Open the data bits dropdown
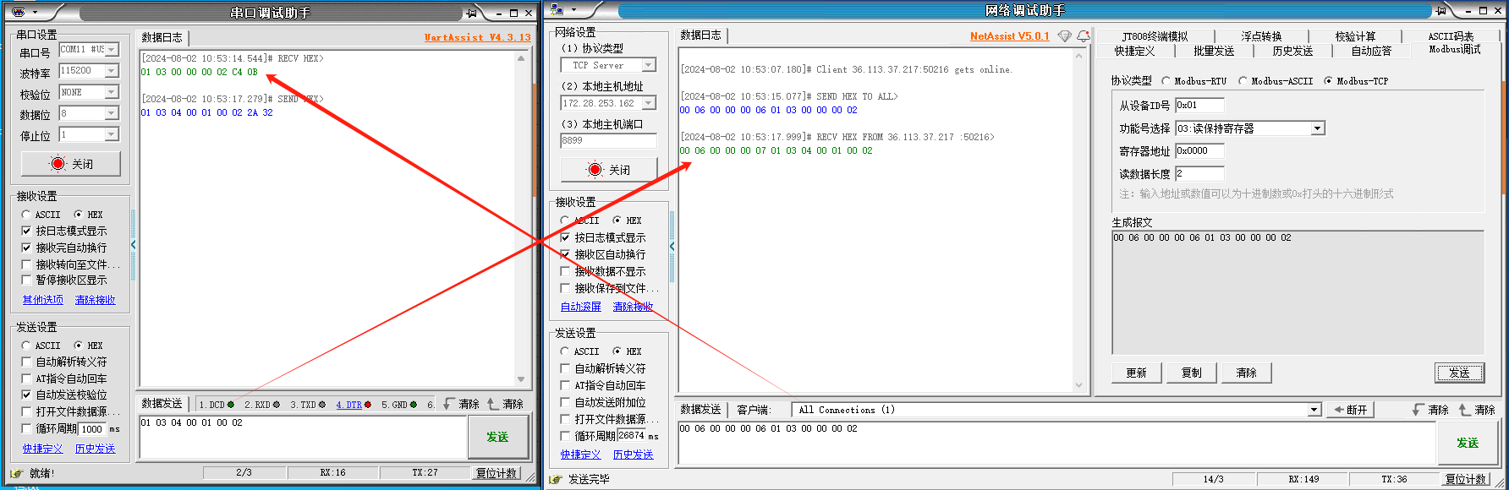Viewport: 1509px width, 490px height. pos(112,113)
